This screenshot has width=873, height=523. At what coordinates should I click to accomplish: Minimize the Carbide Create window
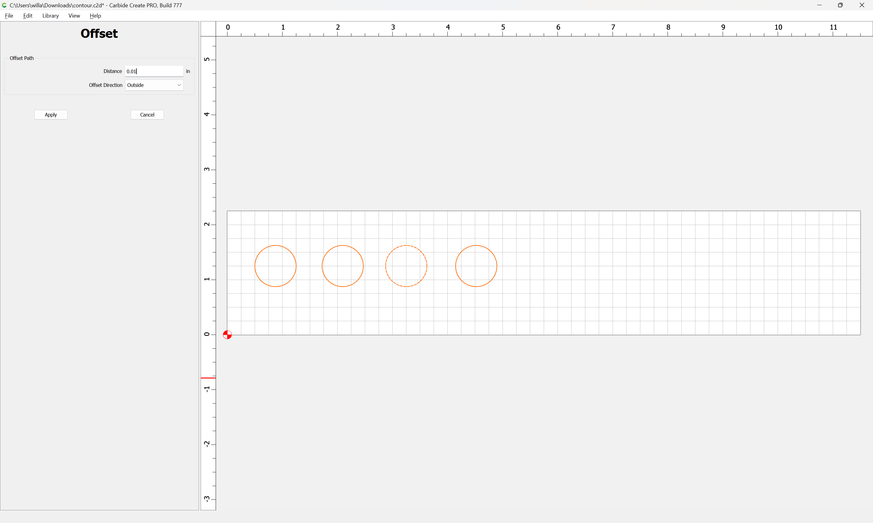[819, 5]
